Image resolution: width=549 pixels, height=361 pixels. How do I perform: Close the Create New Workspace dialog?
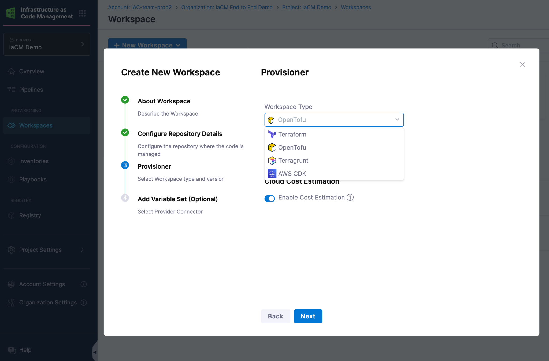(522, 64)
